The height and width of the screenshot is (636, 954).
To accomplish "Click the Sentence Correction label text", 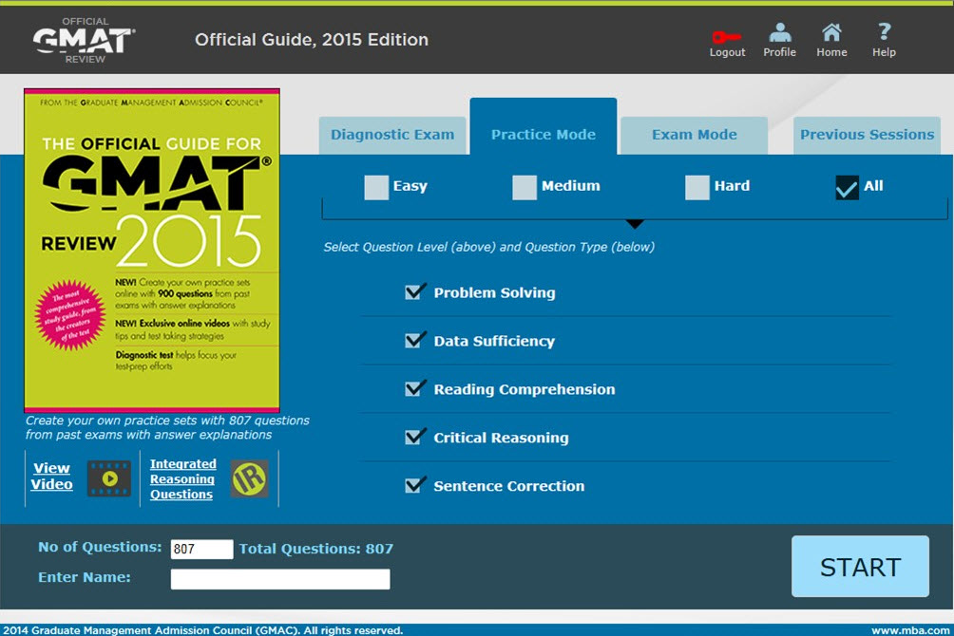I will coord(509,486).
